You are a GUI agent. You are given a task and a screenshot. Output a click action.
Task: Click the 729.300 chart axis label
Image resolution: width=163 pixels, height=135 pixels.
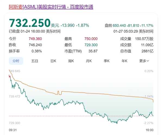pyautogui.click(x=14, y=123)
